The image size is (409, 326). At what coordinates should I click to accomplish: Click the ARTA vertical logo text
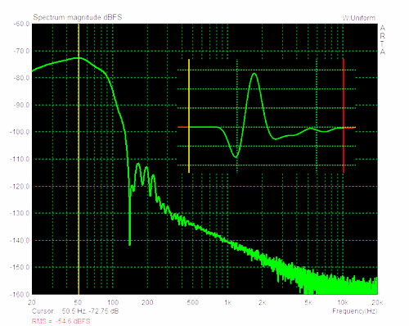[383, 40]
